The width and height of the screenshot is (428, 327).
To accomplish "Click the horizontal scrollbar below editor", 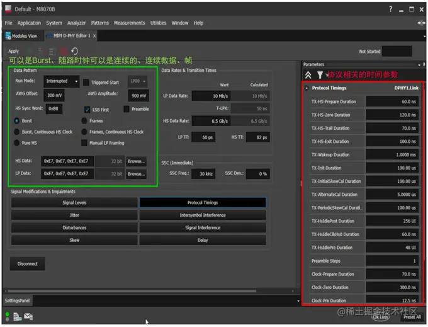I will pos(132,291).
